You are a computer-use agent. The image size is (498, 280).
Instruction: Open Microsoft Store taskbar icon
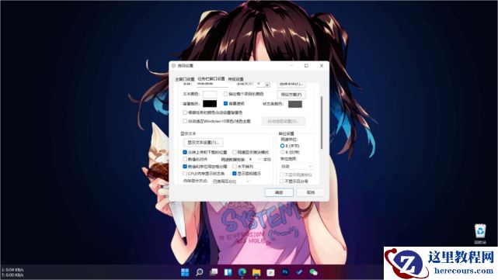click(x=270, y=272)
